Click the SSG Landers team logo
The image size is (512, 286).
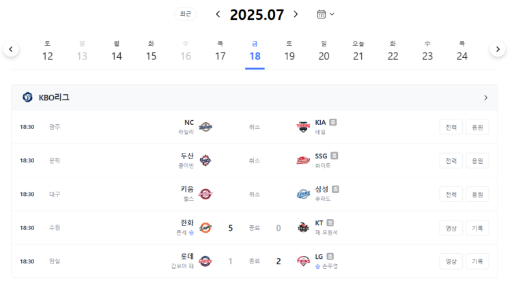click(303, 160)
